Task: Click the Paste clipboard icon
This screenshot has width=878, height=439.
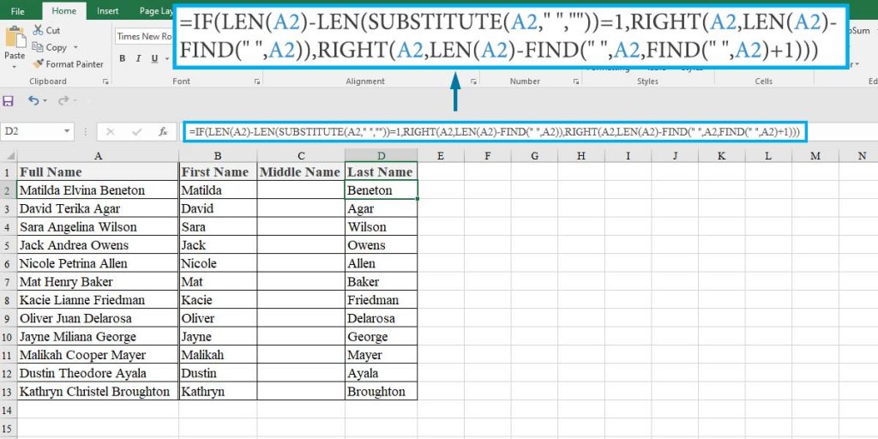Action: coord(14,37)
